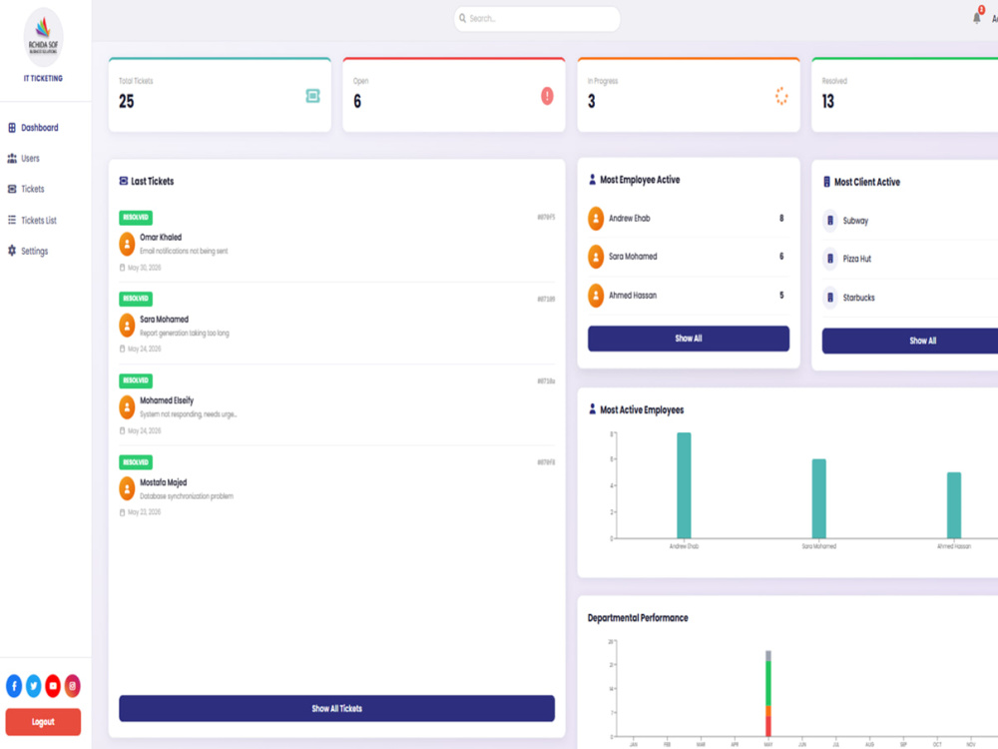The width and height of the screenshot is (998, 749).
Task: Click the search magnifier icon
Action: pos(463,18)
